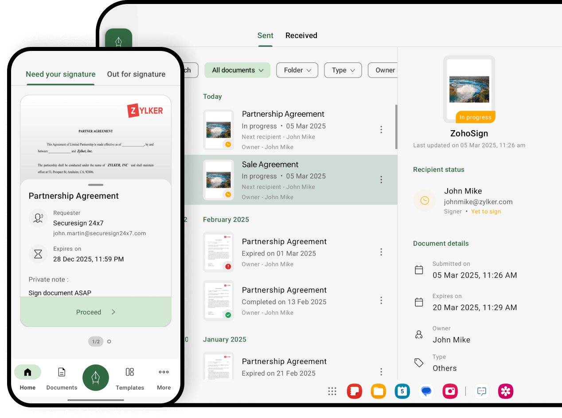
Task: Open the Documents section in bottom navigation
Action: 61,379
